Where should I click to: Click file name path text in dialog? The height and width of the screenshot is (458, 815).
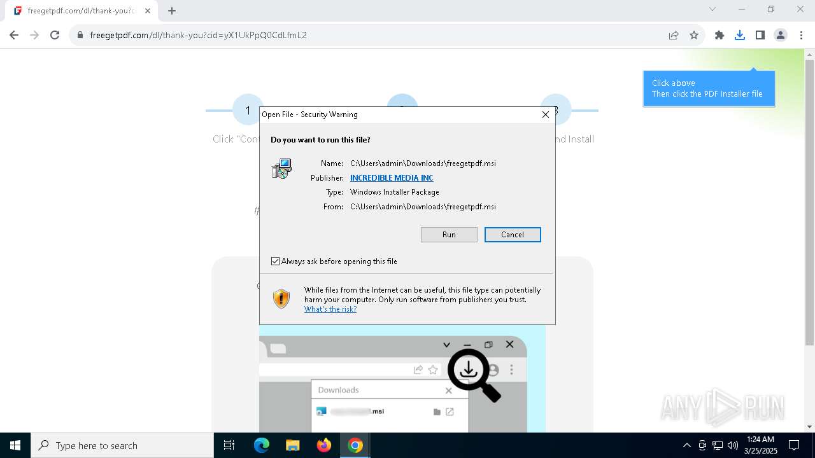(423, 163)
